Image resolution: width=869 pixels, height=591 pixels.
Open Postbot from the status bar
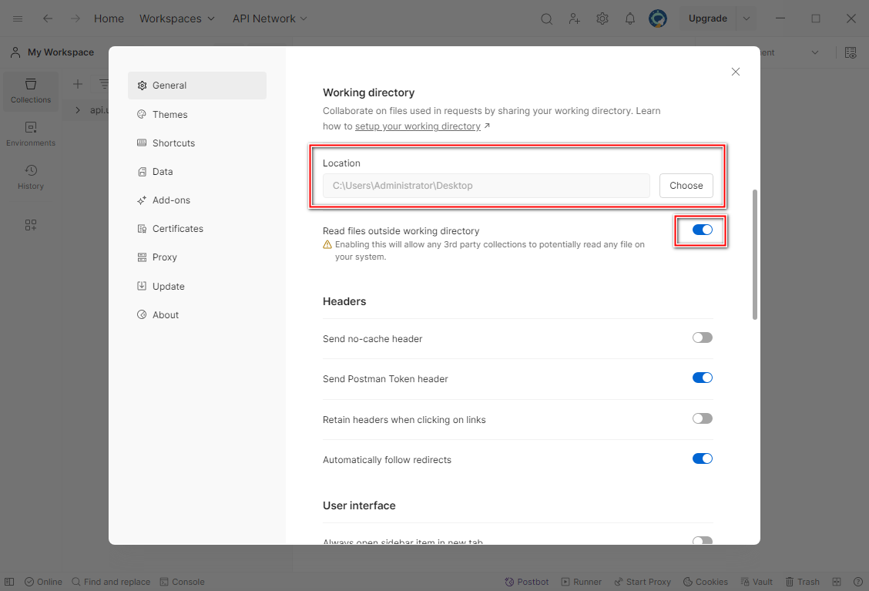(527, 582)
